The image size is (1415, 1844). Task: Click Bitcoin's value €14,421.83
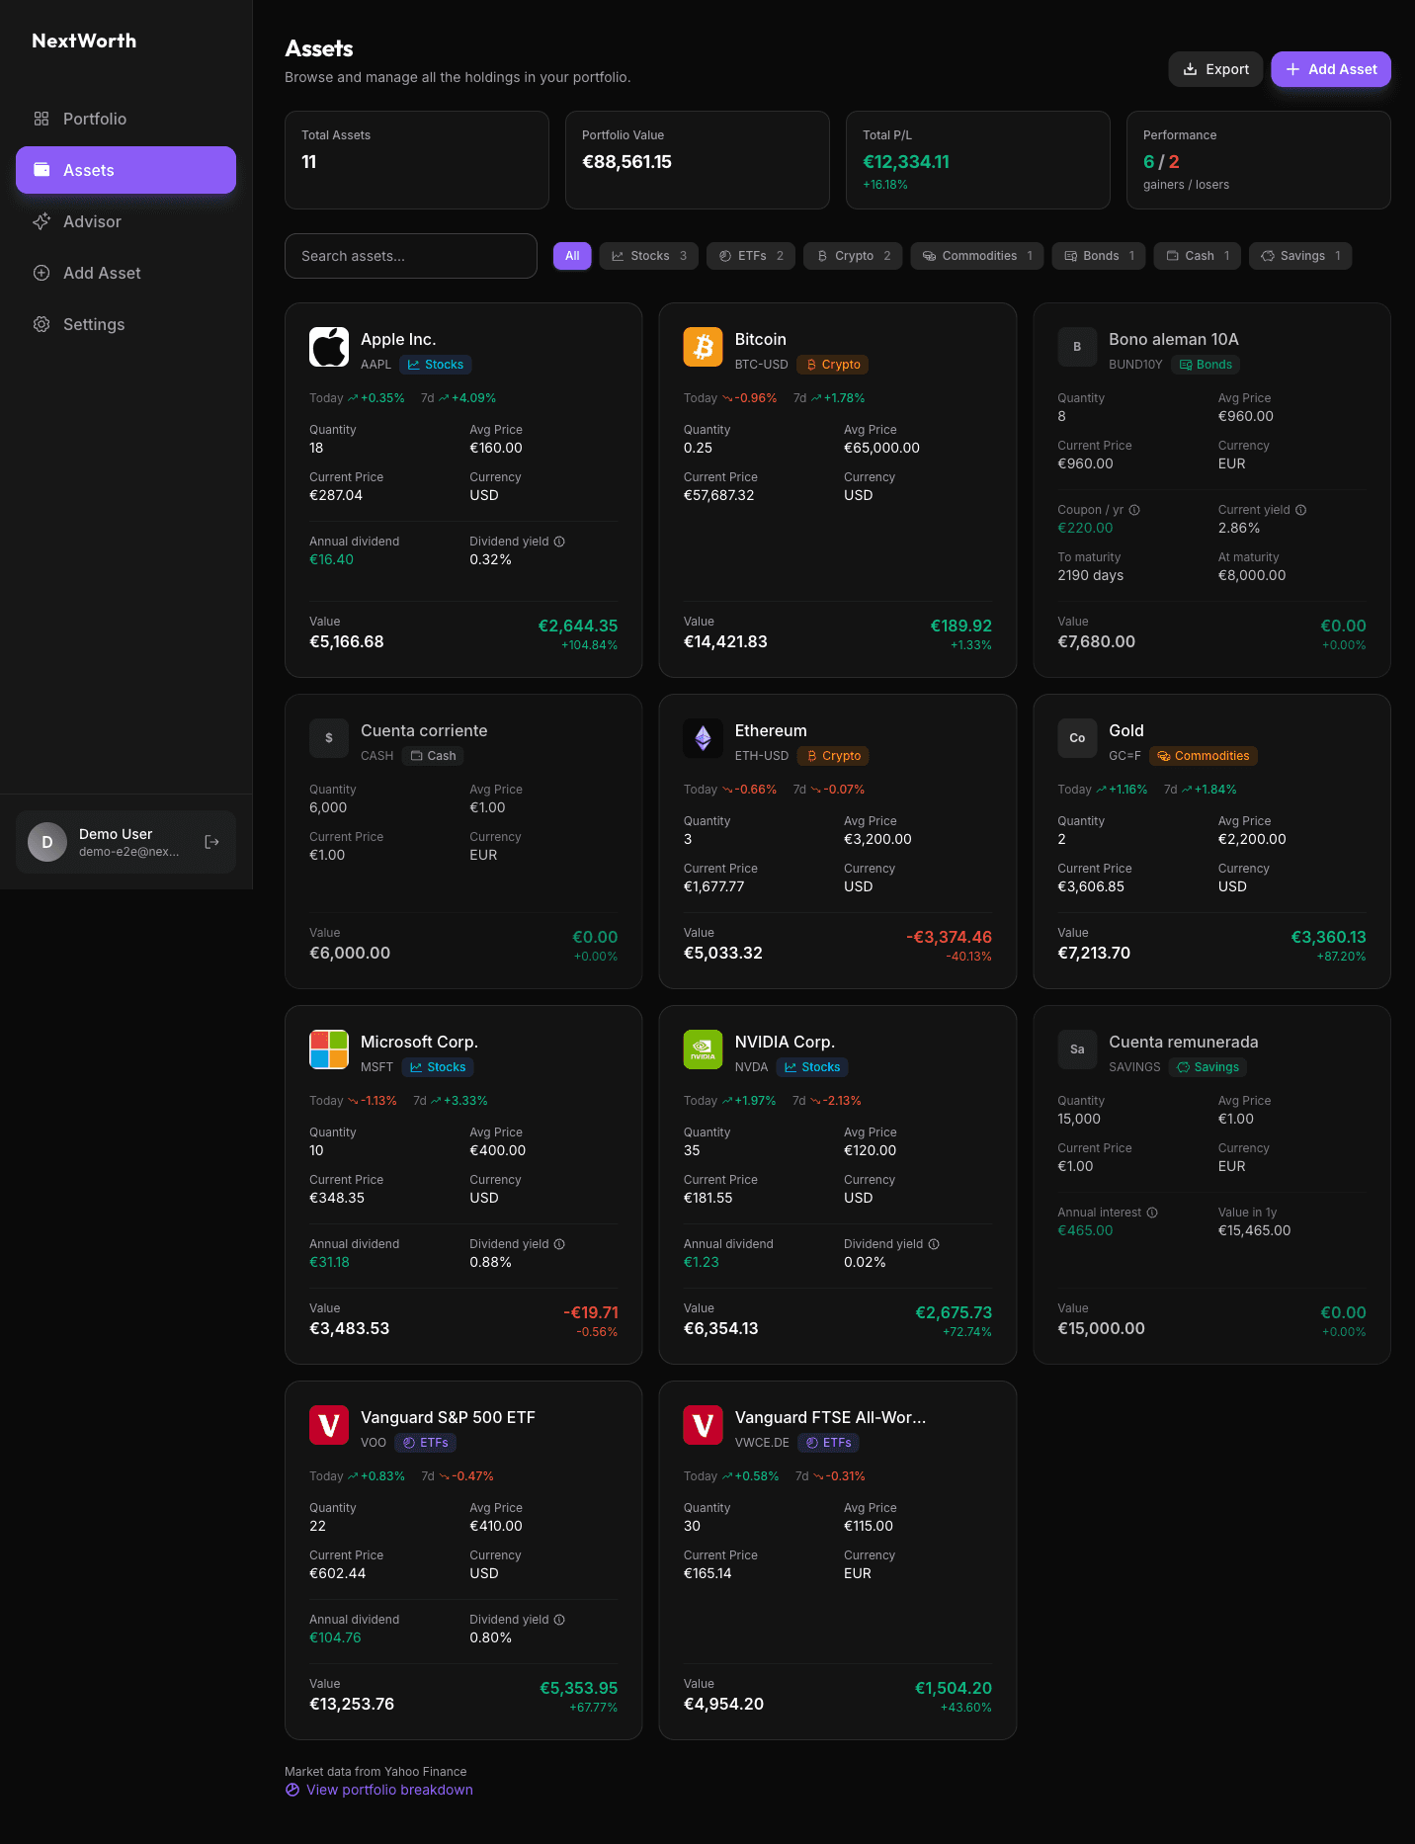pos(725,641)
